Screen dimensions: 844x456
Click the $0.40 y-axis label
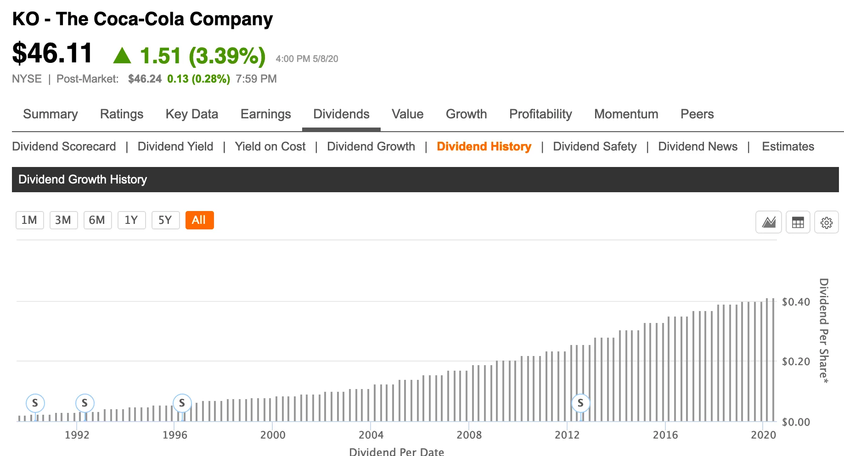pyautogui.click(x=796, y=302)
